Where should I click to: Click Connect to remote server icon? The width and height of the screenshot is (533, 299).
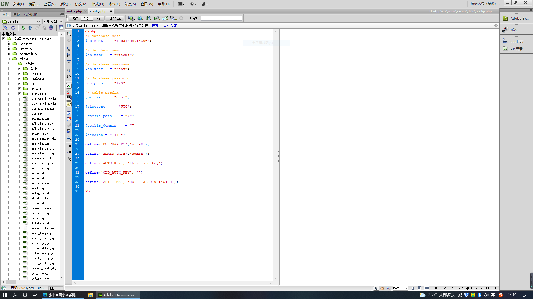click(x=5, y=28)
